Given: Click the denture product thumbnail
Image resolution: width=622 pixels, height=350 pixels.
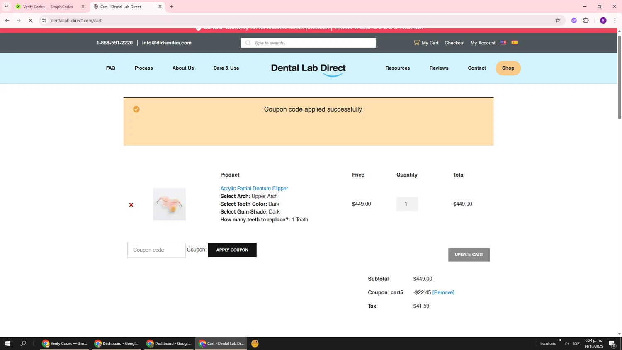Looking at the screenshot, I should click(169, 204).
